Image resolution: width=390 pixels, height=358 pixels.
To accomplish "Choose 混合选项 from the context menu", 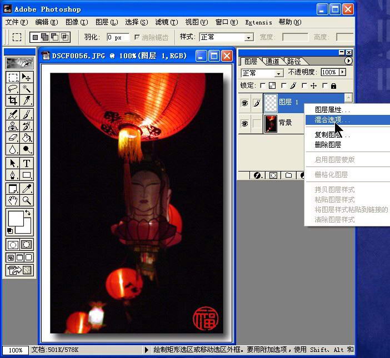I will click(332, 120).
